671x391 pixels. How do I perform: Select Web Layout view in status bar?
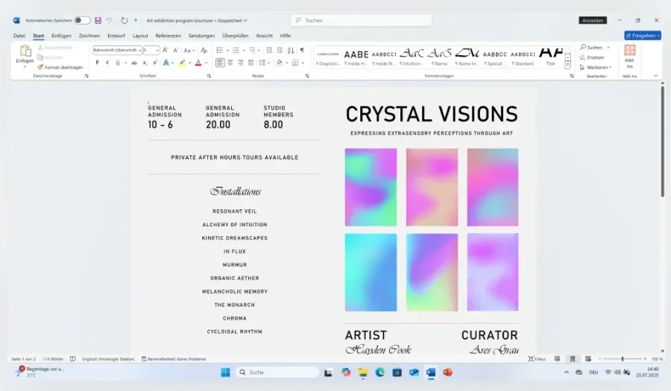coord(588,359)
